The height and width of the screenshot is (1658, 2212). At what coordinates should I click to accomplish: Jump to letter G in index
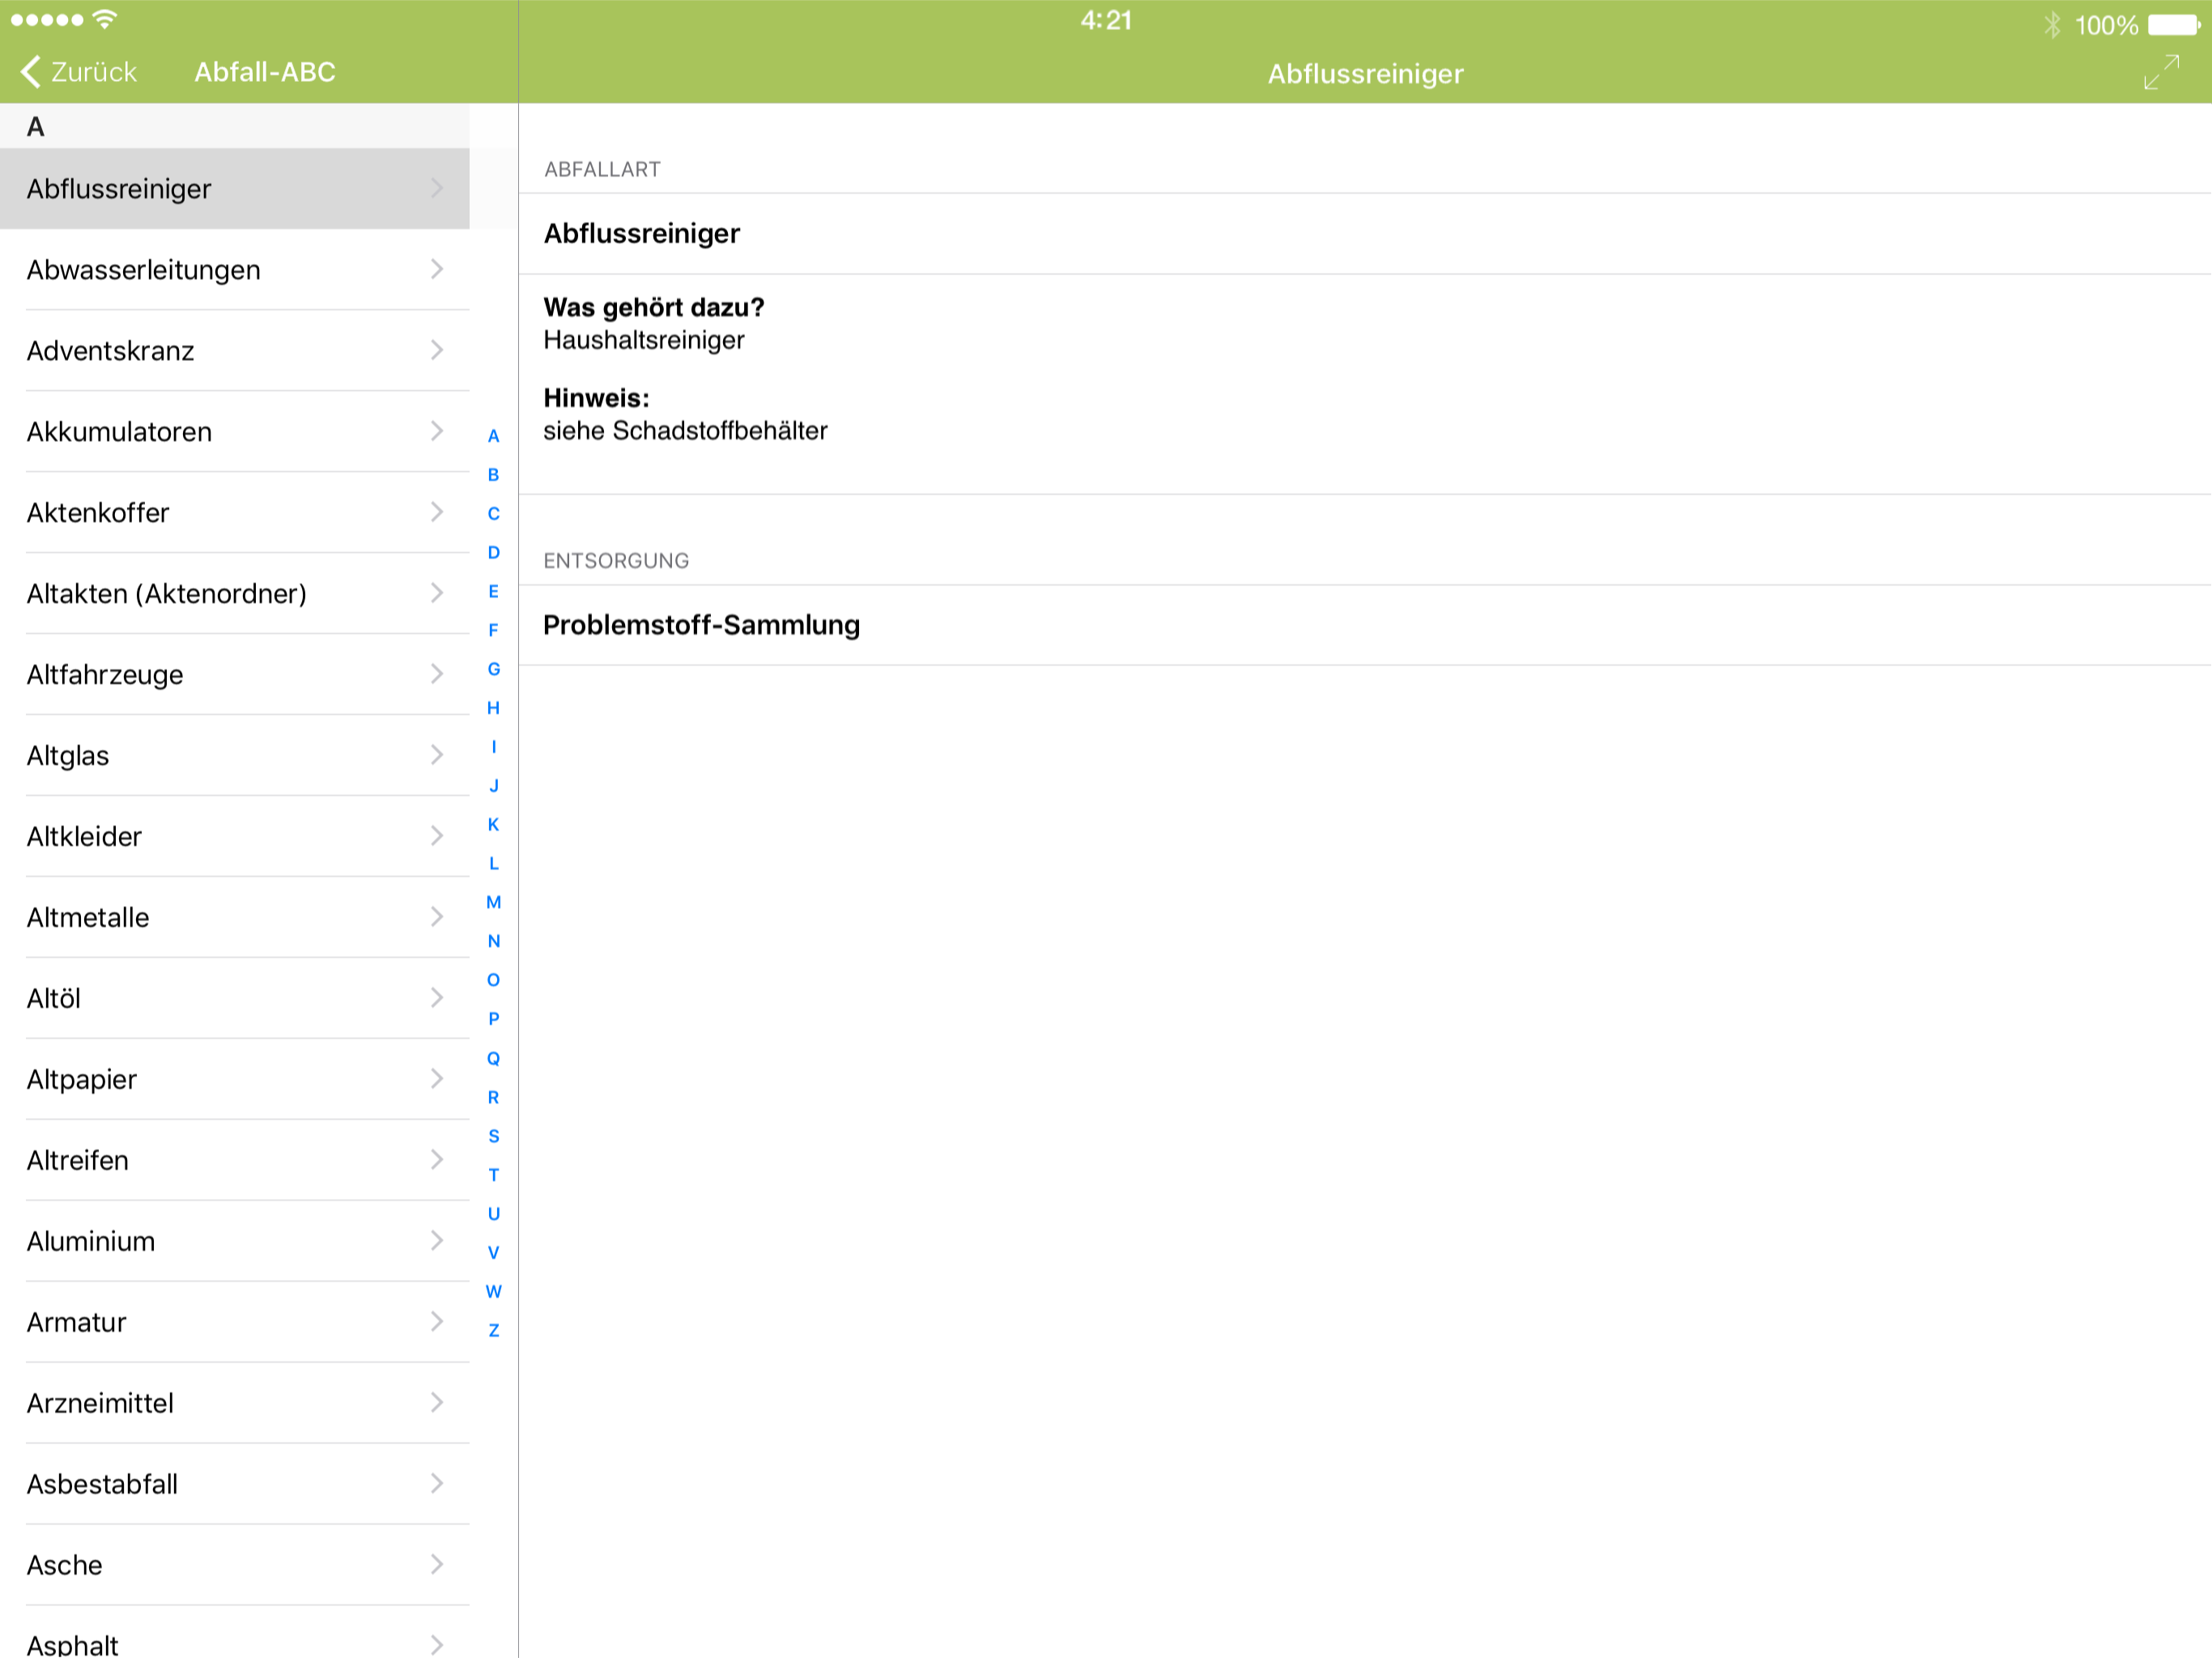[x=494, y=670]
